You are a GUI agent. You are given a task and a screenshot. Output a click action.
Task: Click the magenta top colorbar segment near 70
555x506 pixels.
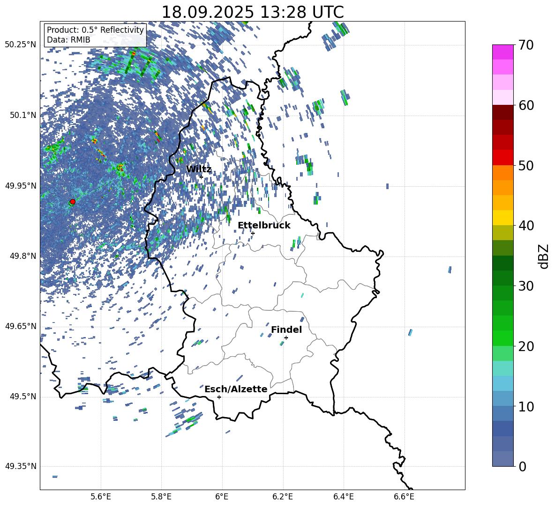point(502,52)
